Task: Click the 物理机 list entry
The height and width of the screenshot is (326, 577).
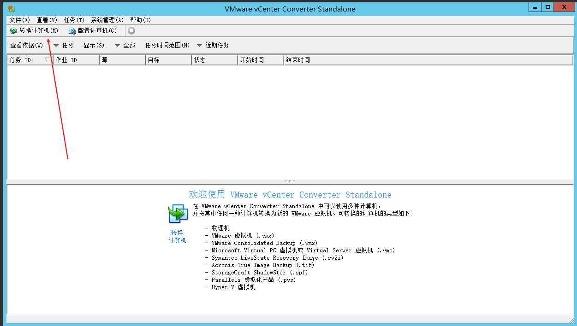Action: 220,228
